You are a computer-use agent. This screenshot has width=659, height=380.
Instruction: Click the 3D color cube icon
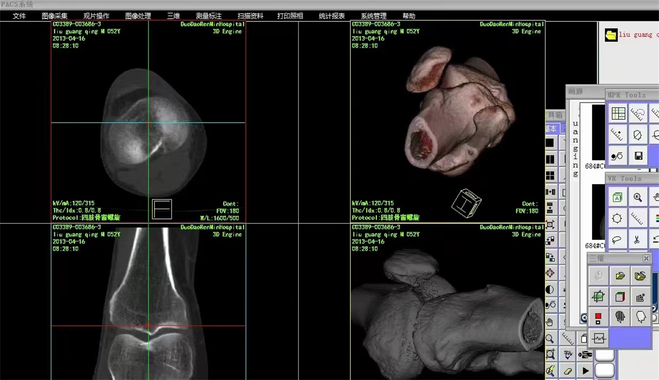[x=619, y=296]
